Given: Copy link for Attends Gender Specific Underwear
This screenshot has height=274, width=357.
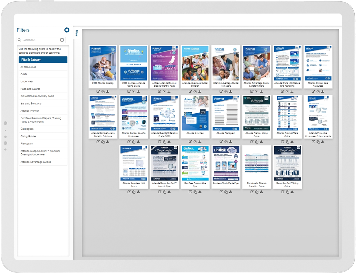Looking at the screenshot, I should click(x=134, y=142).
